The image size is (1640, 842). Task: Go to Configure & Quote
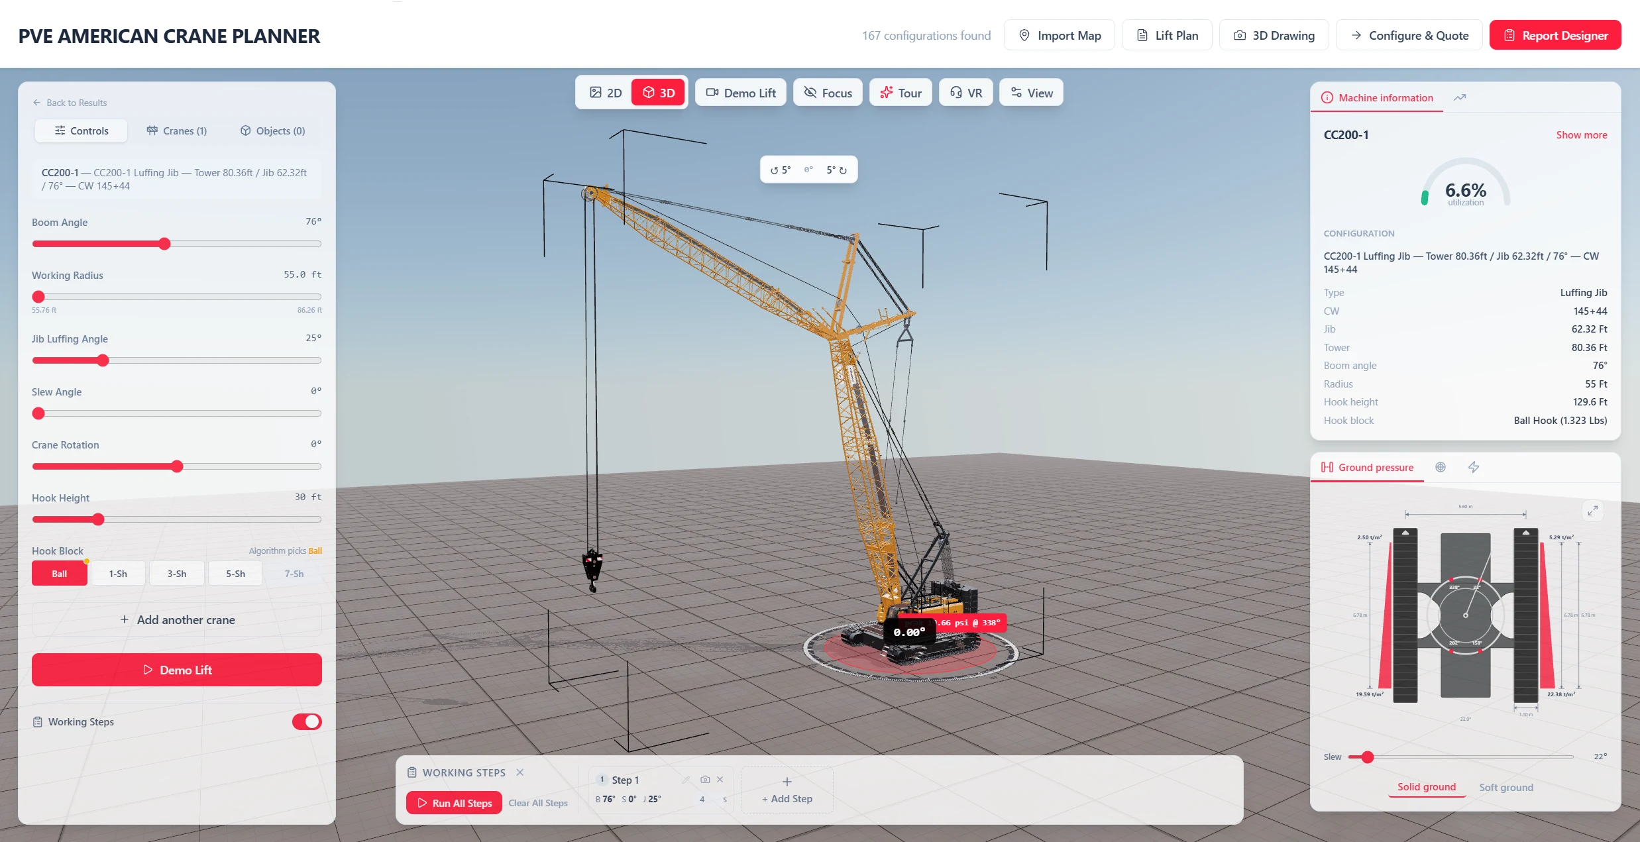click(x=1409, y=36)
